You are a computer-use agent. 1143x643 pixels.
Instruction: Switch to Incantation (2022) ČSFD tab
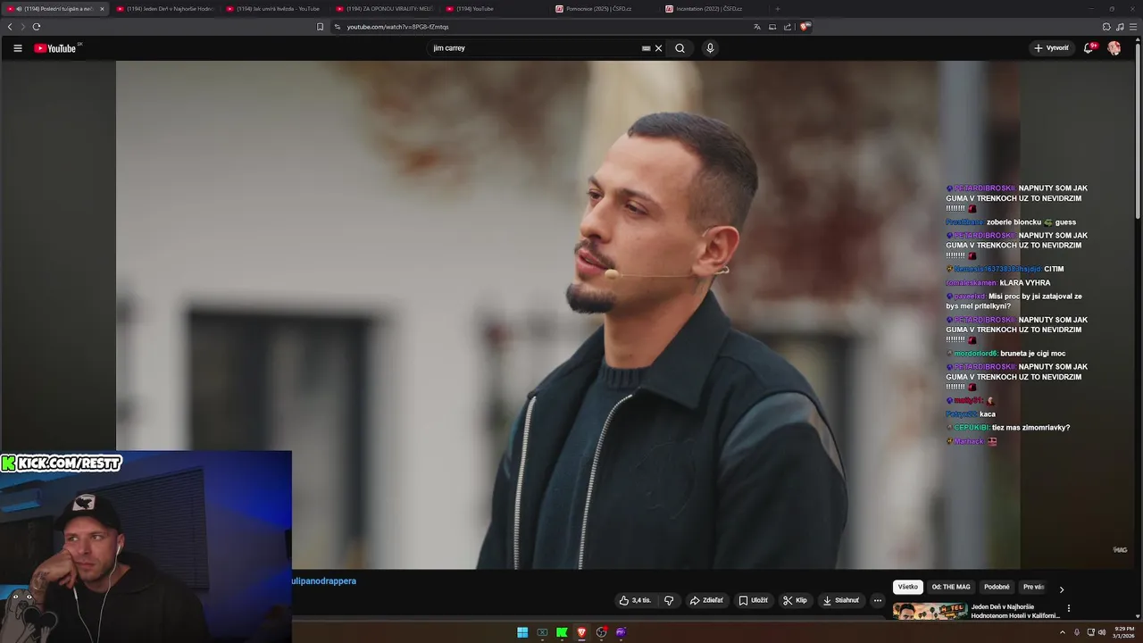tap(714, 9)
